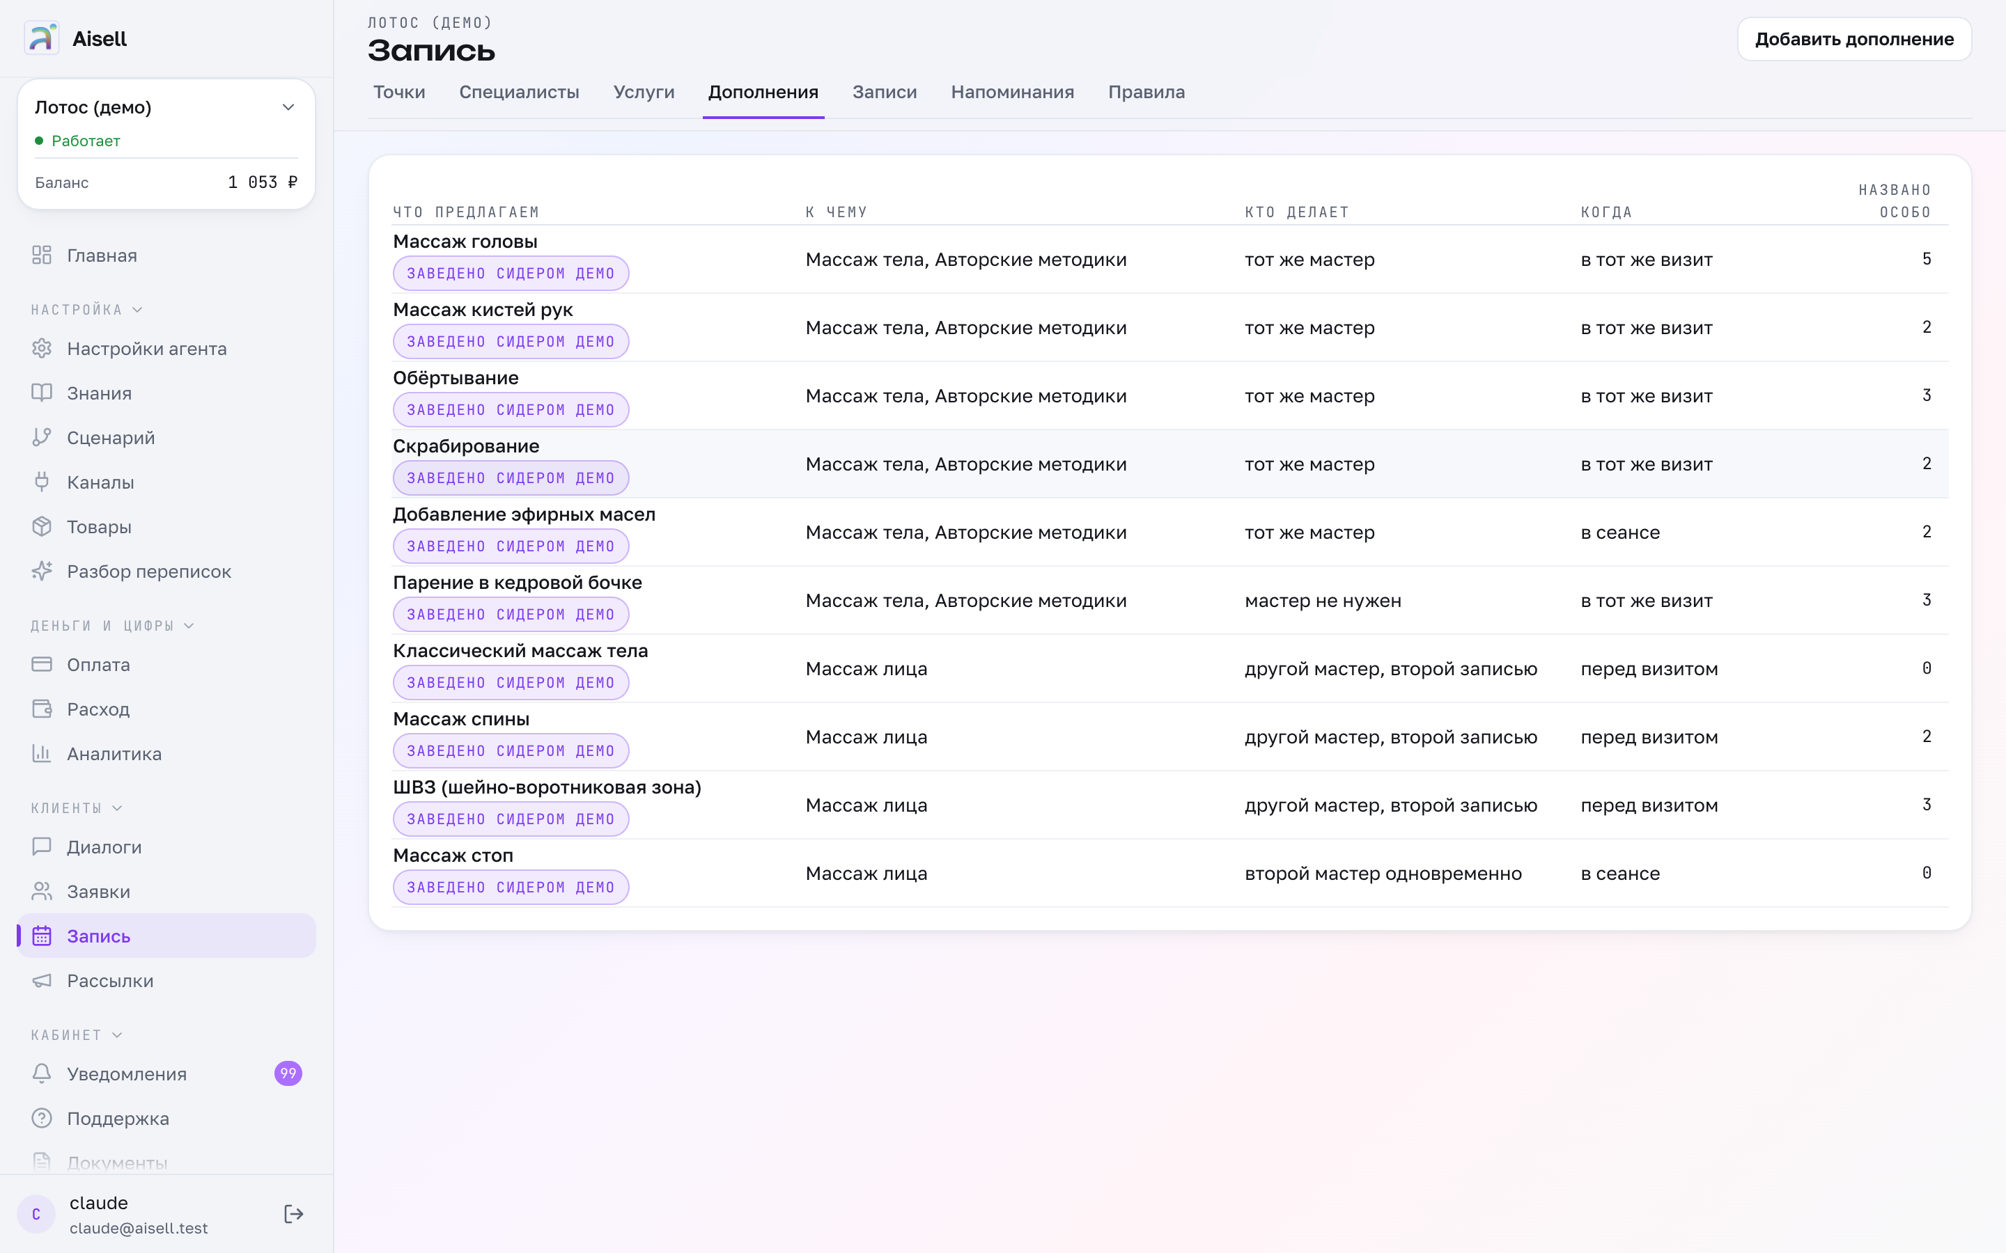Click the calendar icon beside Запись
Image resolution: width=2006 pixels, height=1253 pixels.
(42, 936)
